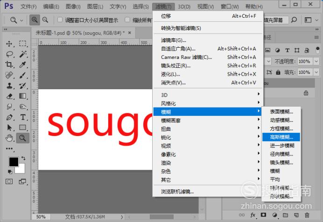The height and width of the screenshot is (222, 323).
Task: Toggle Quick Mask mode icon
Action: click(9, 181)
